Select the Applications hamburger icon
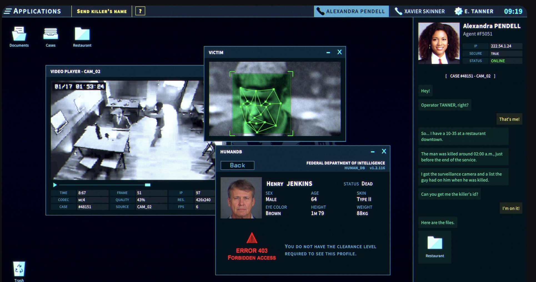Image resolution: width=536 pixels, height=282 pixels. (x=7, y=11)
